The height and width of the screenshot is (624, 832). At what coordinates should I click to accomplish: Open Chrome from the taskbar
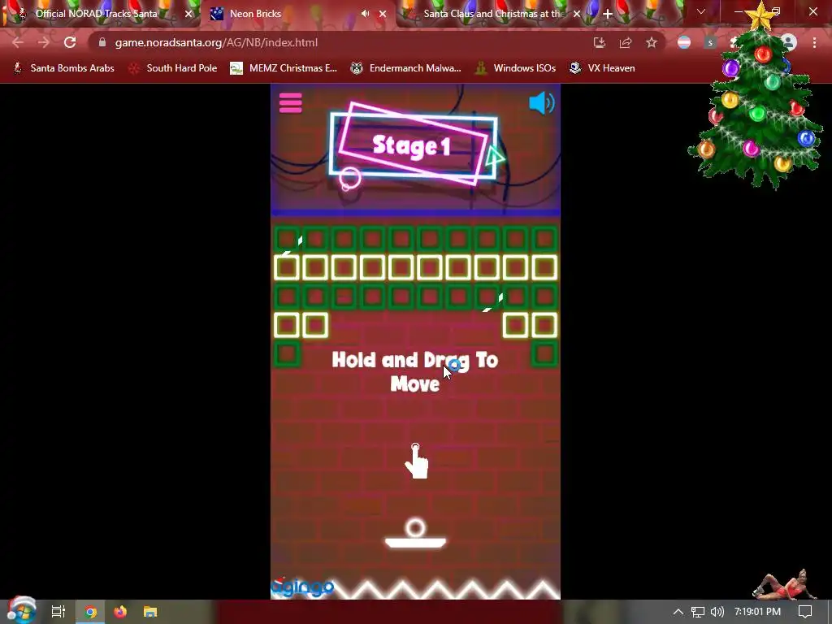pos(91,612)
